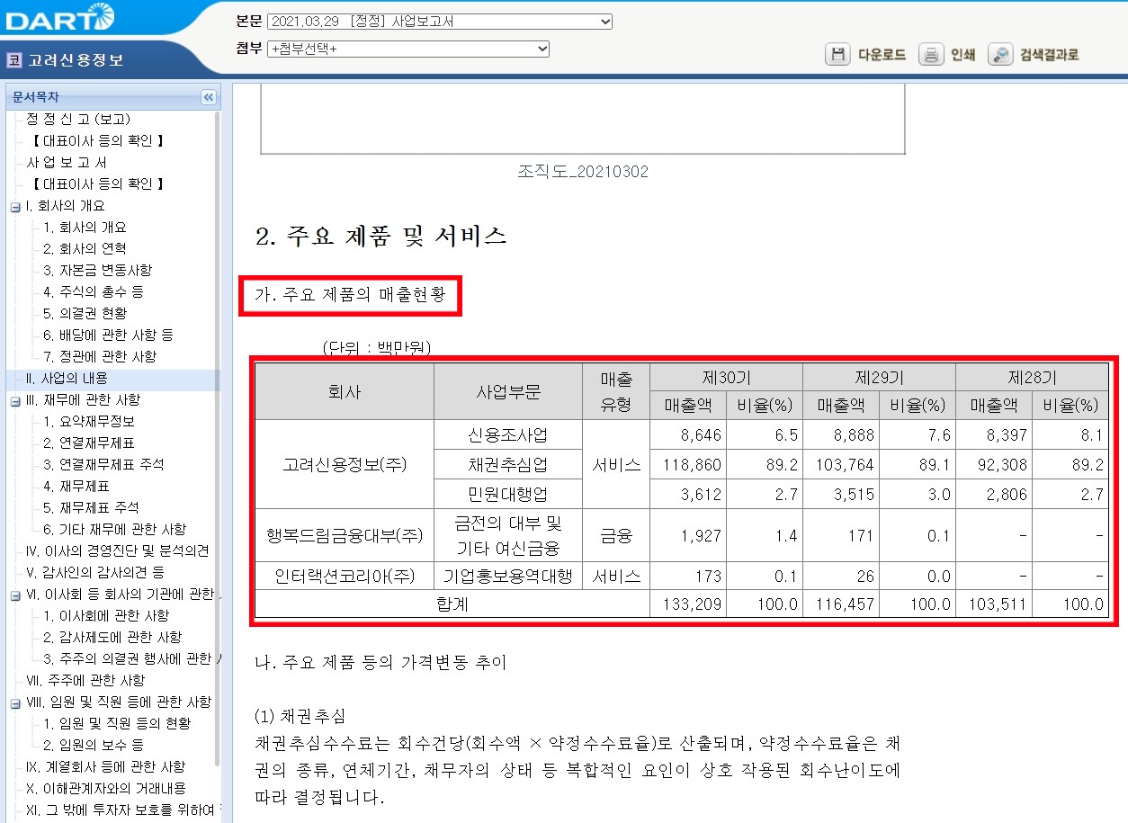Click the 행복드림금융대부(주) cell
1128x823 pixels.
click(x=345, y=536)
